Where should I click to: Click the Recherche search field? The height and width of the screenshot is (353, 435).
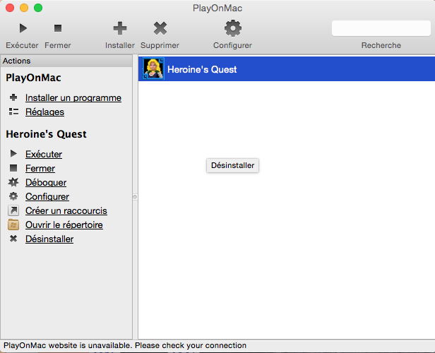[381, 28]
